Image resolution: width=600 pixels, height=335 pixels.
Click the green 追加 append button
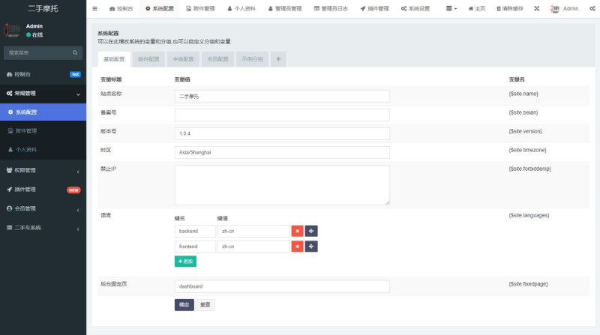click(185, 262)
